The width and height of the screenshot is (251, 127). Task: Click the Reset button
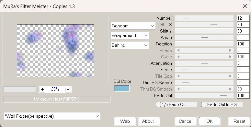coord(239,121)
